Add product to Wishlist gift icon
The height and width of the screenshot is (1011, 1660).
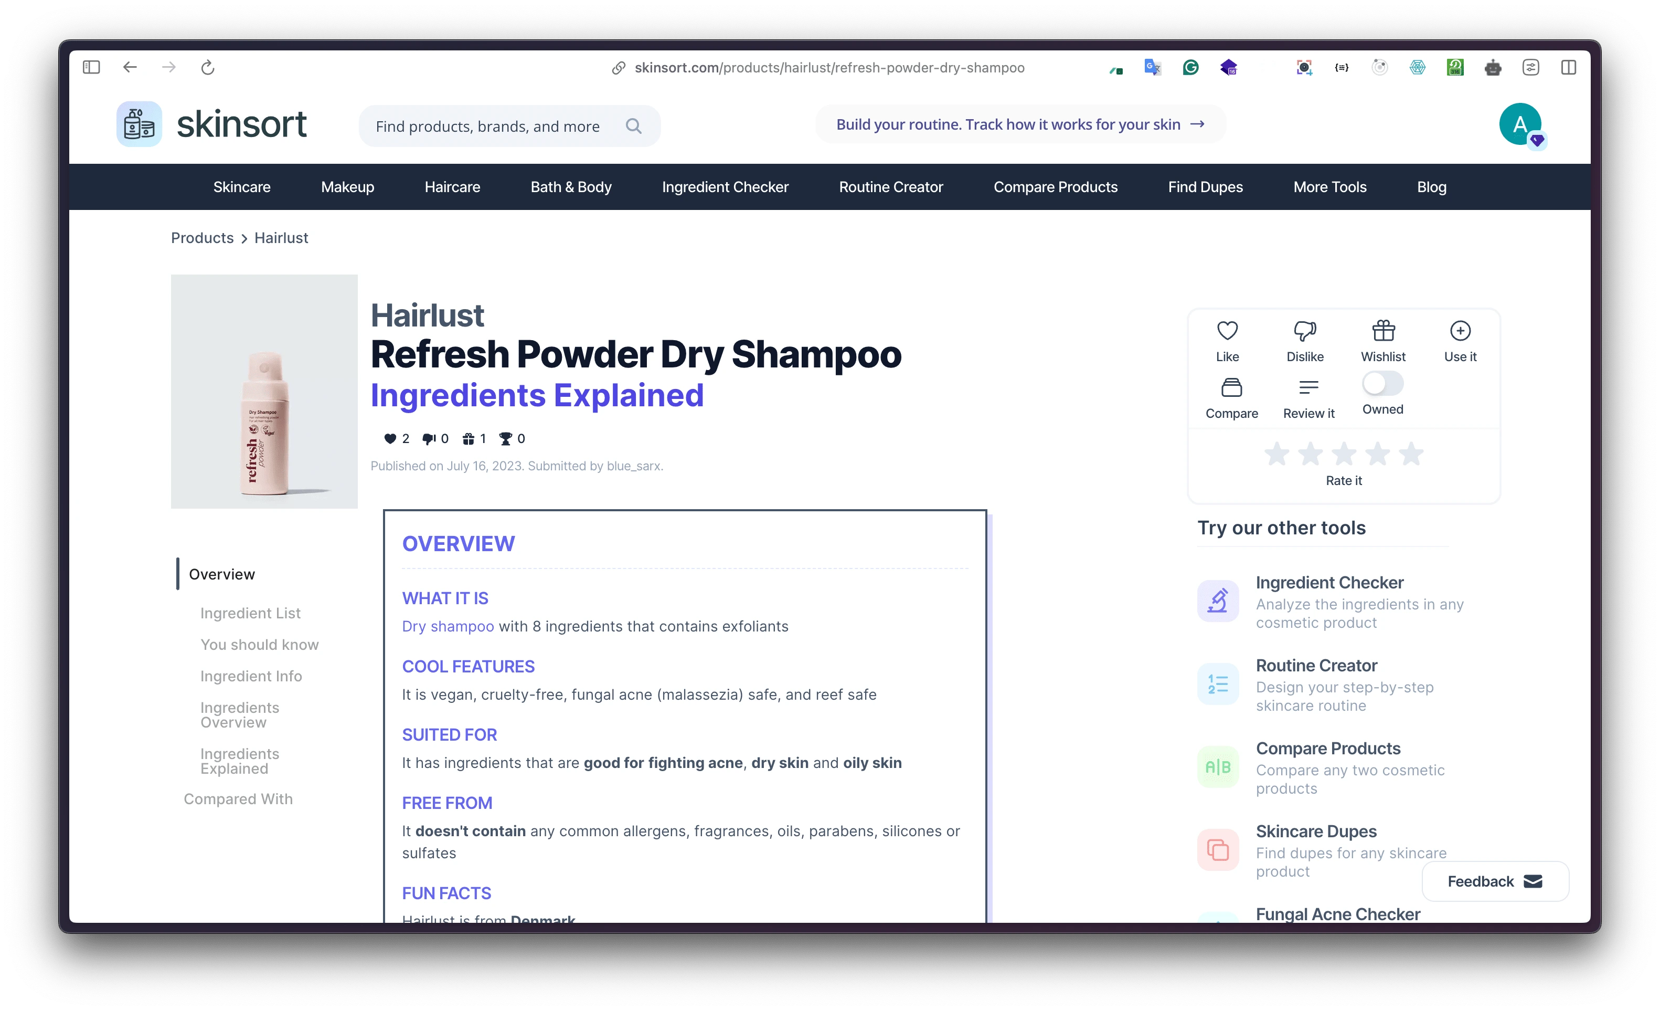tap(1383, 331)
